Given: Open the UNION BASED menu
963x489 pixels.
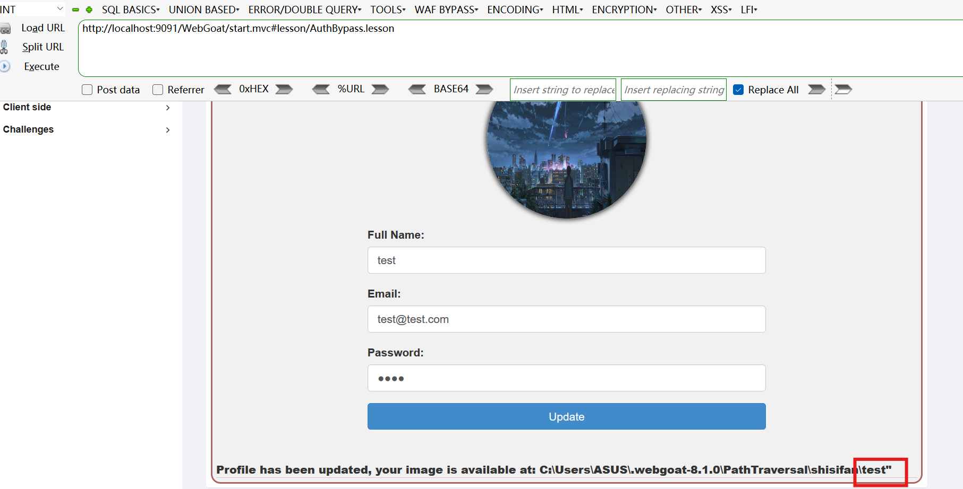Looking at the screenshot, I should pyautogui.click(x=204, y=10).
